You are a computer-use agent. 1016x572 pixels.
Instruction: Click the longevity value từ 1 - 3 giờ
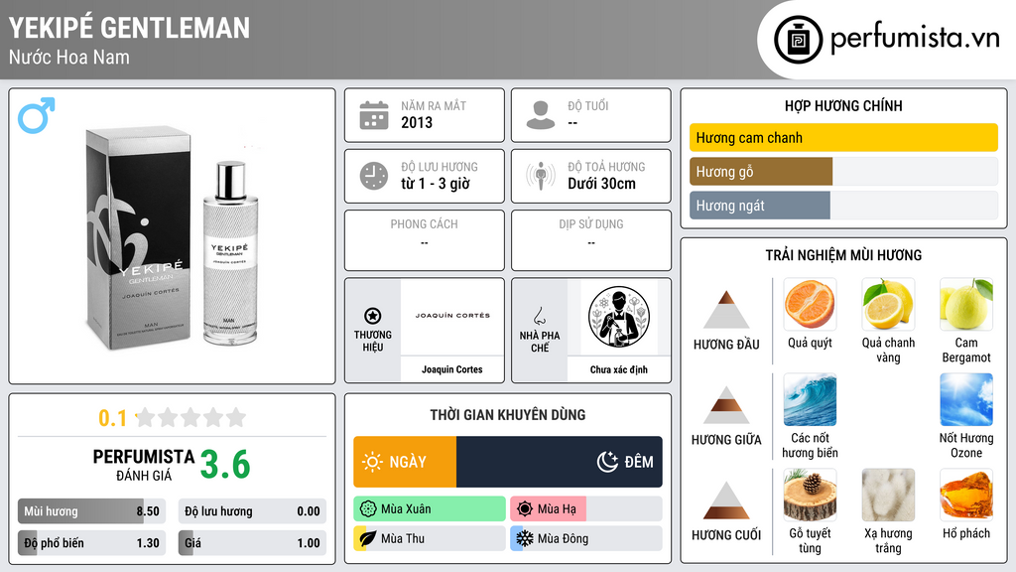(436, 184)
